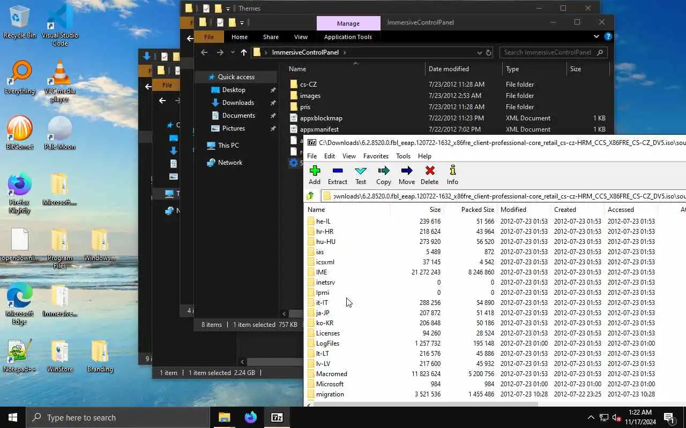The width and height of the screenshot is (686, 428).
Task: Expand the ribbon chevron in Explorer
Action: [596, 37]
